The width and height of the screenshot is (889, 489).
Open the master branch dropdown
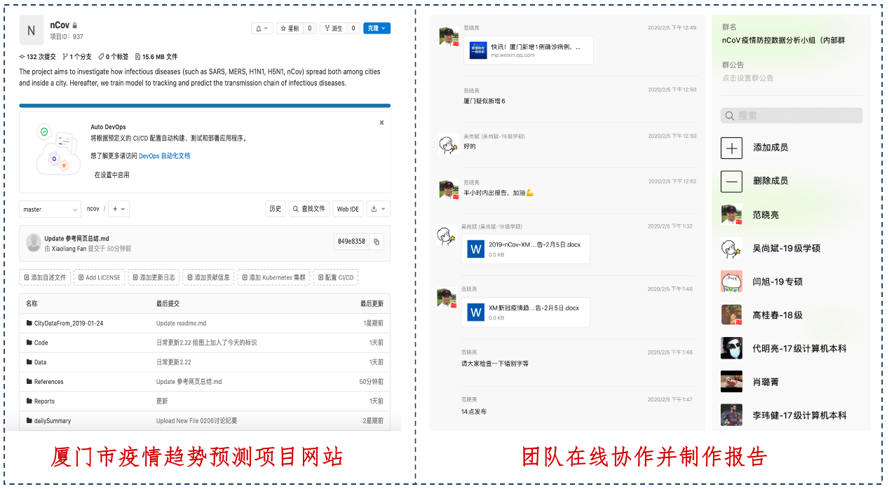click(50, 209)
